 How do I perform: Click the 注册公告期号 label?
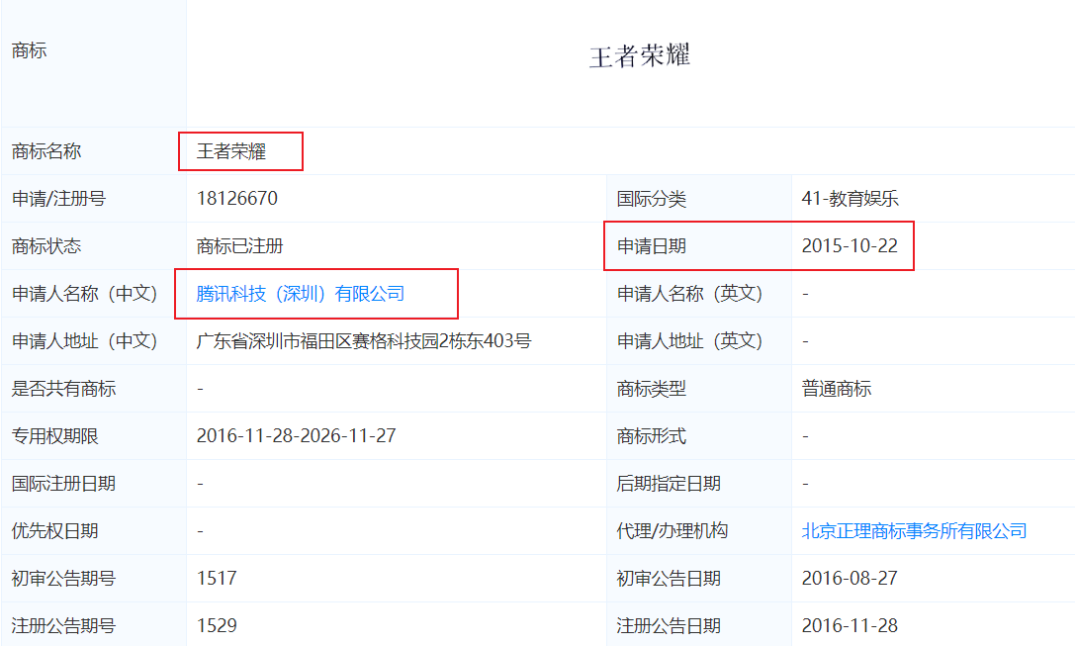[x=63, y=625]
